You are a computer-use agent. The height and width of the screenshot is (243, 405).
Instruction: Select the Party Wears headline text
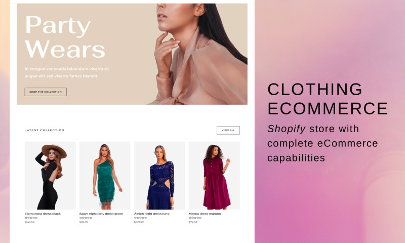point(65,36)
